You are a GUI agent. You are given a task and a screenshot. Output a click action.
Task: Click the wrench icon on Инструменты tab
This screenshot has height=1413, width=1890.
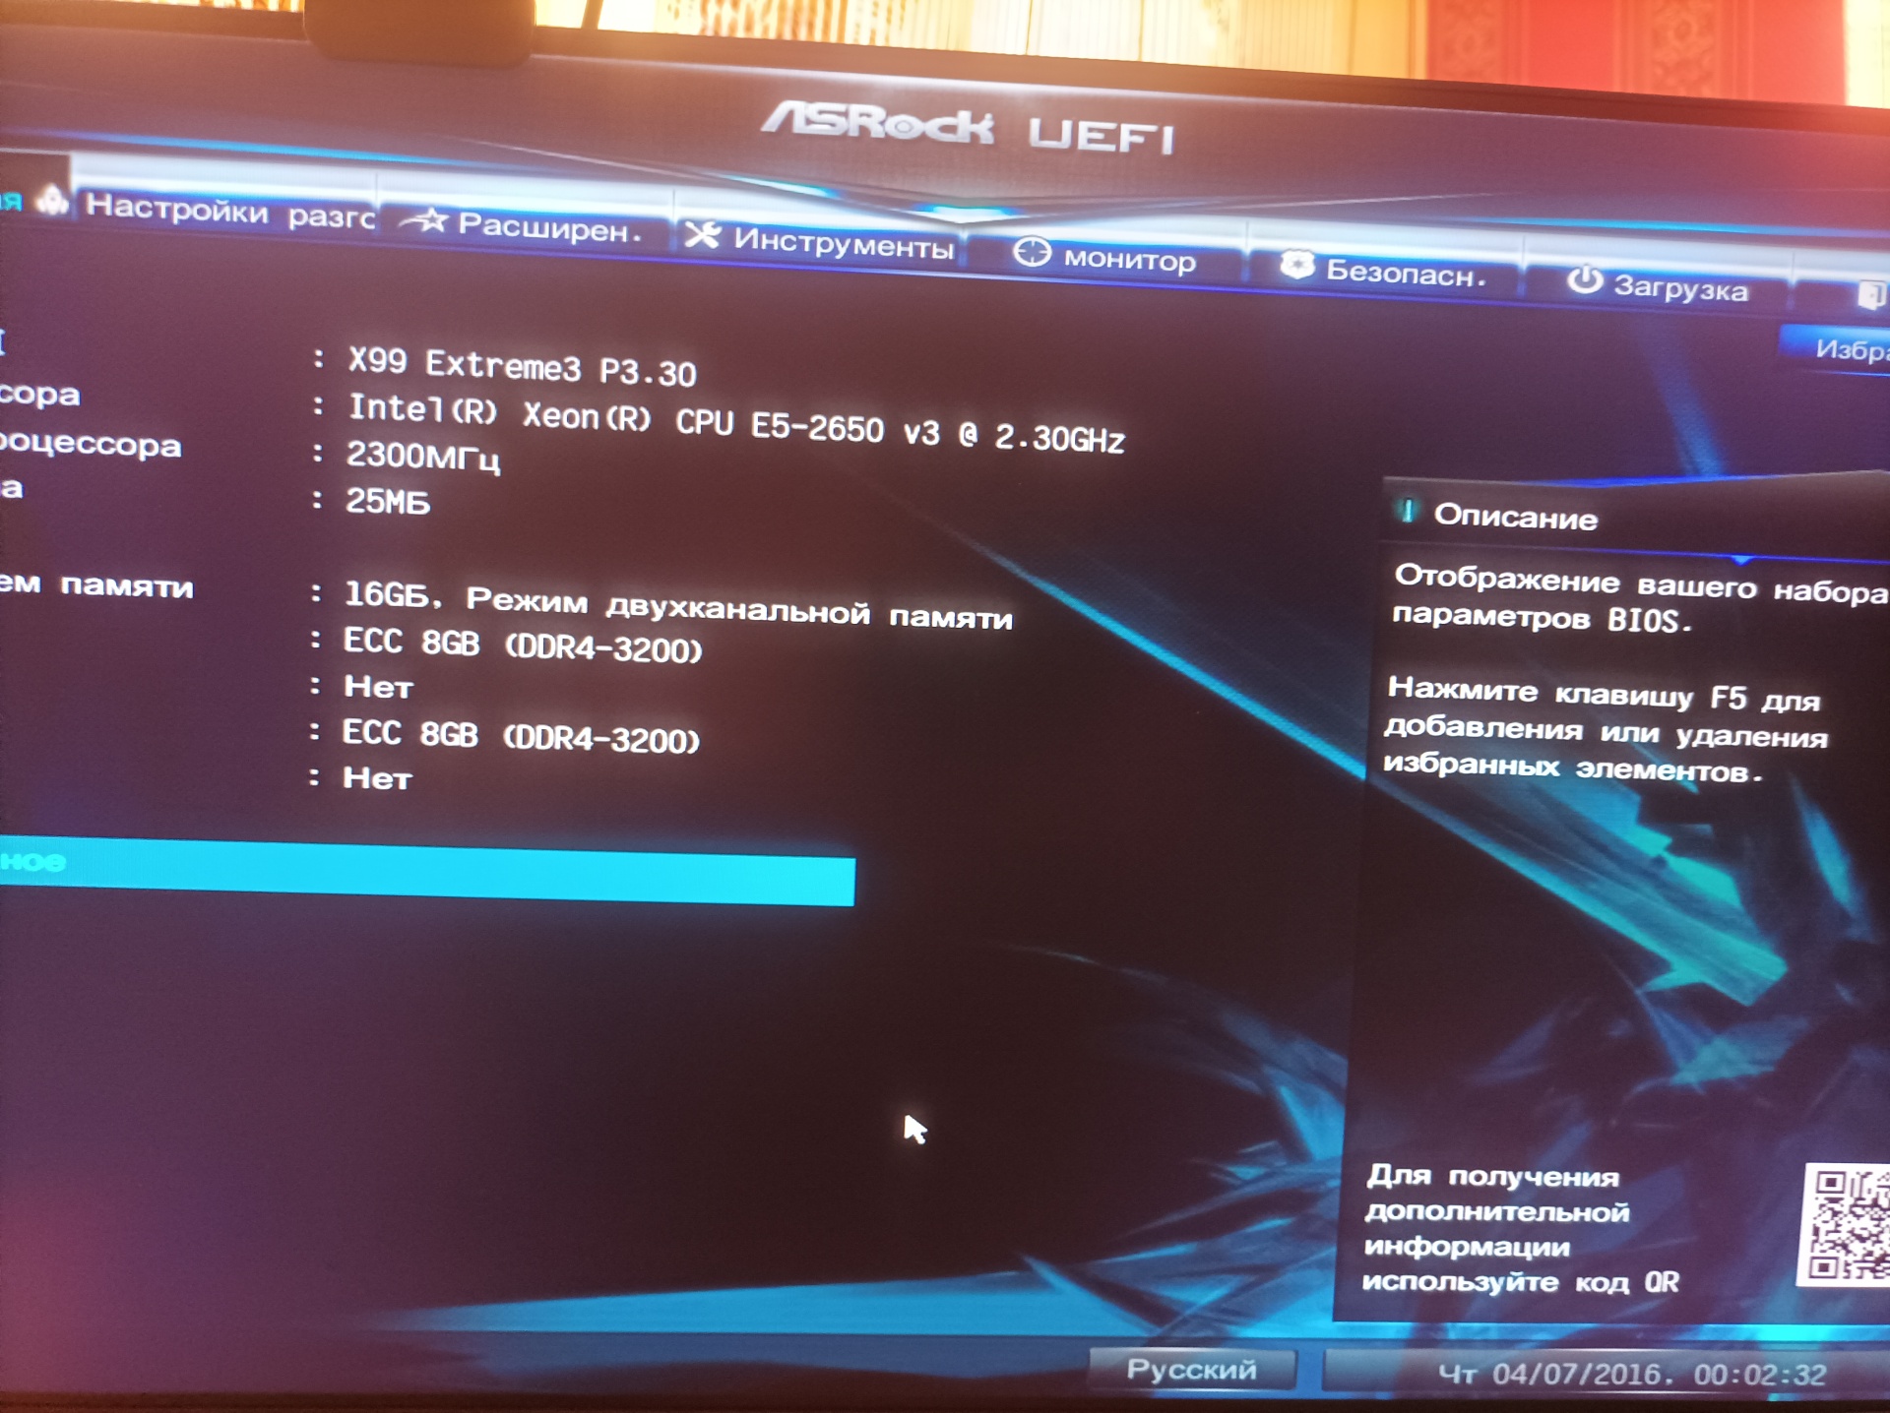[702, 235]
